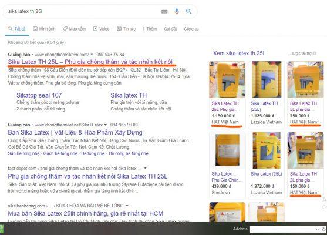Click the 'Thi công bê tông nhẹ' sublink
This screenshot has width=327, height=235.
(x=128, y=153)
